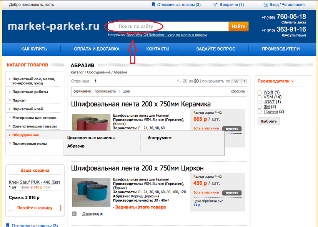Tick the VSM manufacturer checkbox
This screenshot has width=318, height=227.
(260, 97)
